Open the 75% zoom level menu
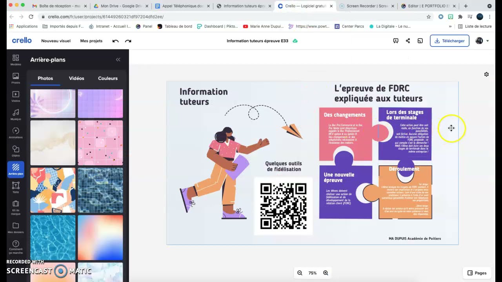Viewport: 502px width, 282px height. click(313, 273)
